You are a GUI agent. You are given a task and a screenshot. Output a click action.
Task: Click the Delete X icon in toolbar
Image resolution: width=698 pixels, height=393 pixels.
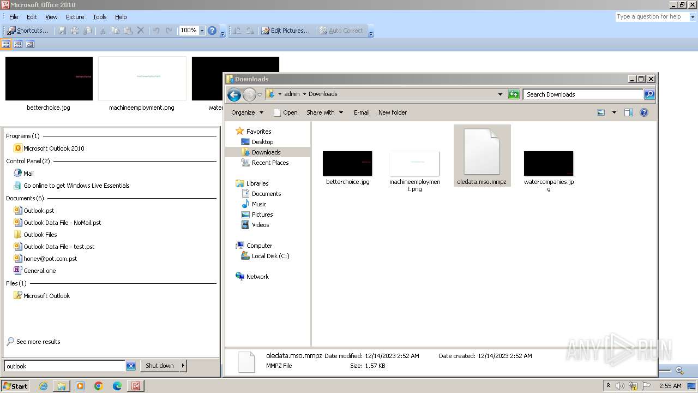(x=141, y=31)
